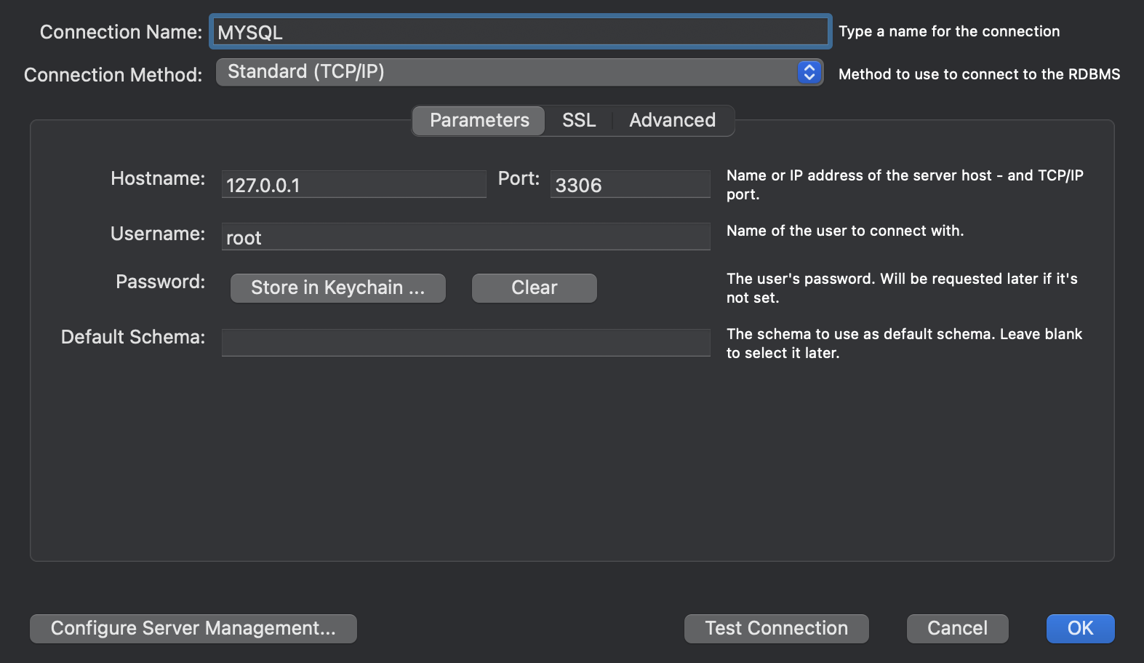
Task: Open Configure Server Management
Action: pos(193,628)
